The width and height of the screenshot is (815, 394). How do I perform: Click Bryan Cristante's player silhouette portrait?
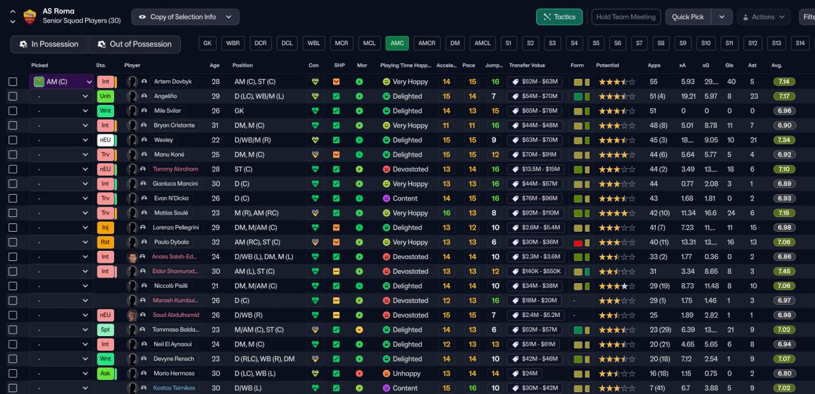tap(132, 125)
